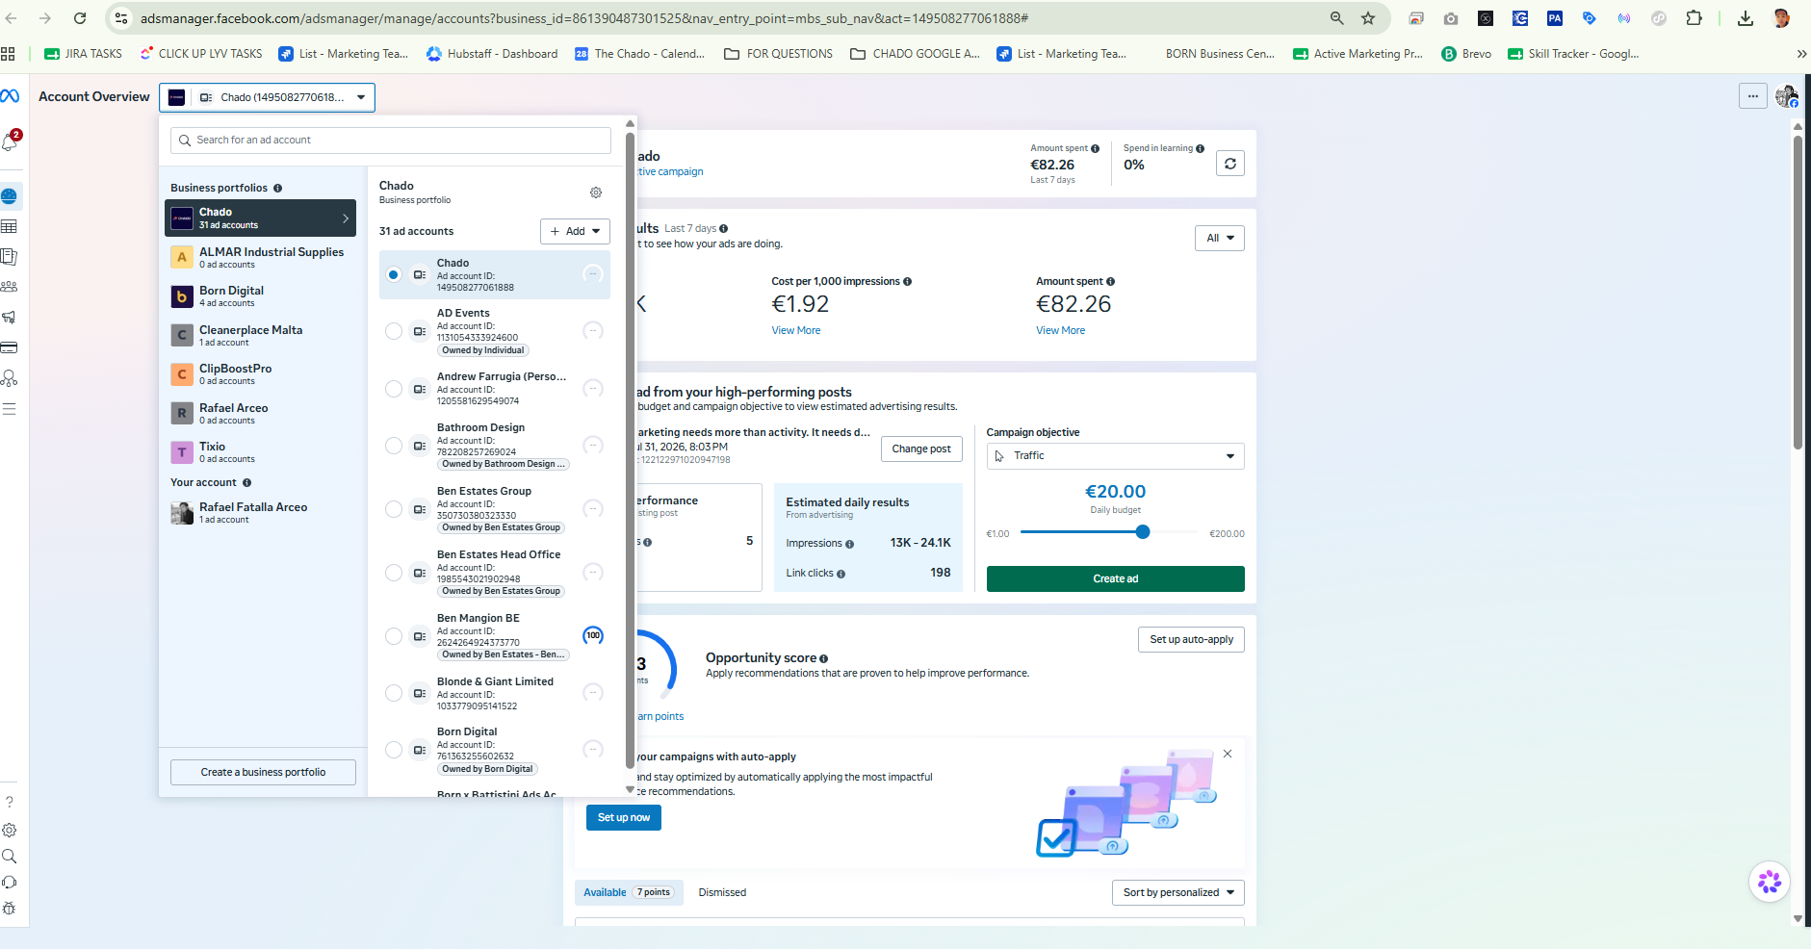The width and height of the screenshot is (1811, 949).
Task: Open business portfolio settings gear
Action: click(x=596, y=192)
